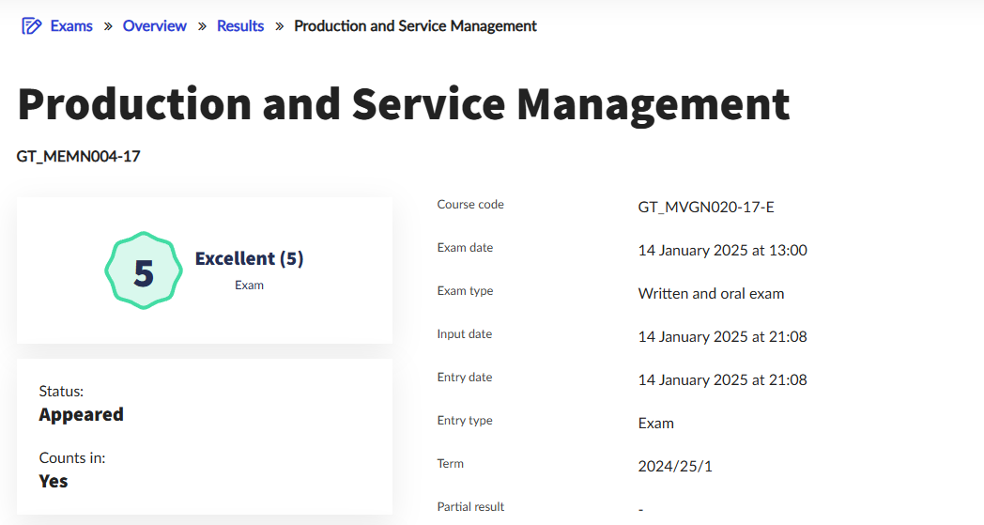Screen dimensions: 984x525
Task: Open the Exams breadcrumb link
Action: pos(71,26)
